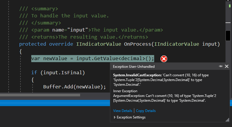
Task: Click the red exception error icon
Action: coord(164,59)
